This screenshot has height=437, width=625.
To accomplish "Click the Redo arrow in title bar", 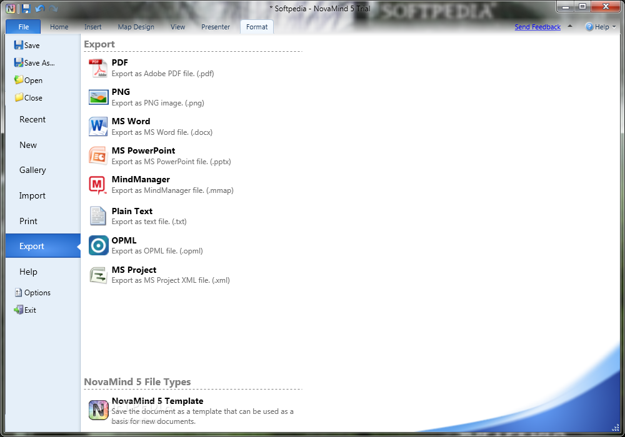I will coord(53,8).
